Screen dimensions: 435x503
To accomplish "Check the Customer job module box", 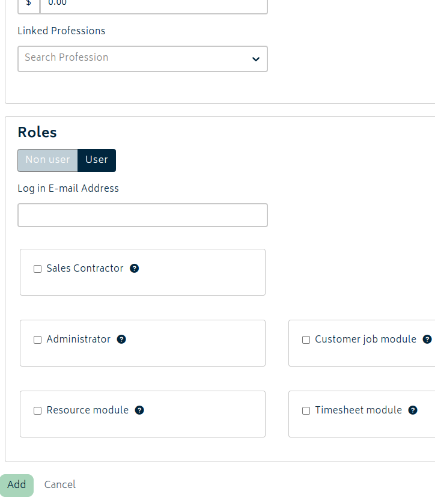I will click(x=306, y=340).
